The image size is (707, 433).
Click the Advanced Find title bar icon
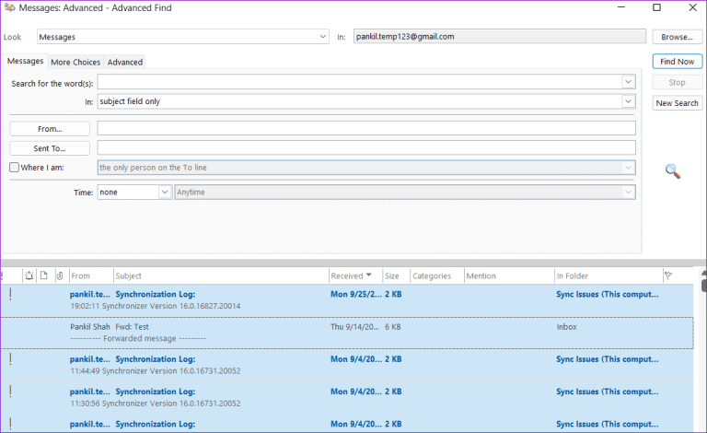[10, 8]
